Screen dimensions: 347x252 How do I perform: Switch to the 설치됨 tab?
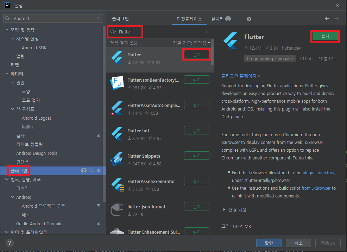pyautogui.click(x=221, y=19)
